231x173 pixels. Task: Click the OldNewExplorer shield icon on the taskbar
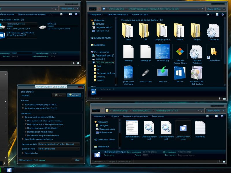(9, 170)
